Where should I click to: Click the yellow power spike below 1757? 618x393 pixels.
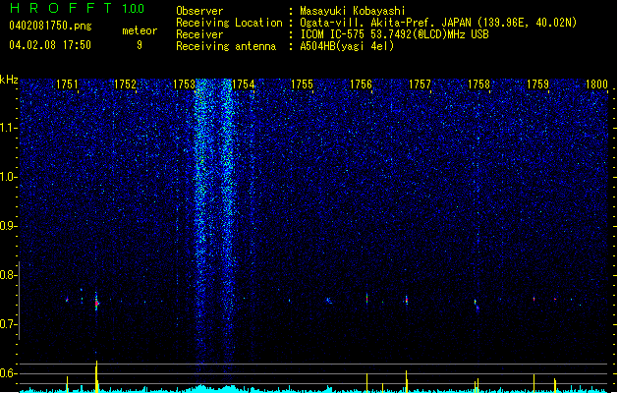407,381
